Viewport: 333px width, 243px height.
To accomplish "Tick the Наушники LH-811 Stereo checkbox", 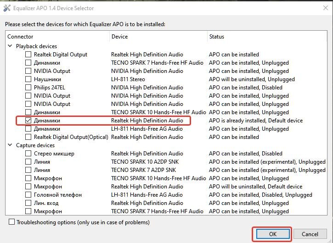I will 28,79.
